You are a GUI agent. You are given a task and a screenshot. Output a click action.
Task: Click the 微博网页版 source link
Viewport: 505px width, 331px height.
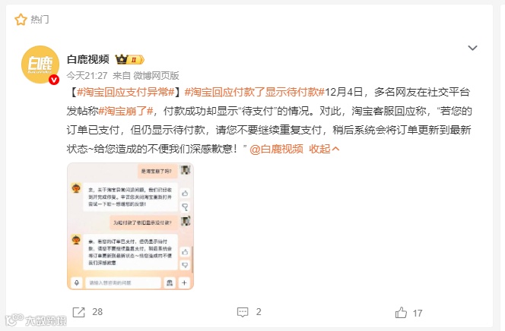(156, 75)
